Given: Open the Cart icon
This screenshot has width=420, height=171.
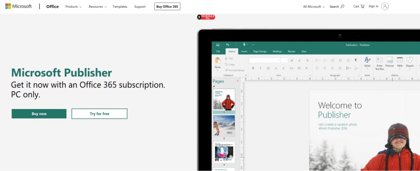Looking at the screenshot, I should 363,7.
